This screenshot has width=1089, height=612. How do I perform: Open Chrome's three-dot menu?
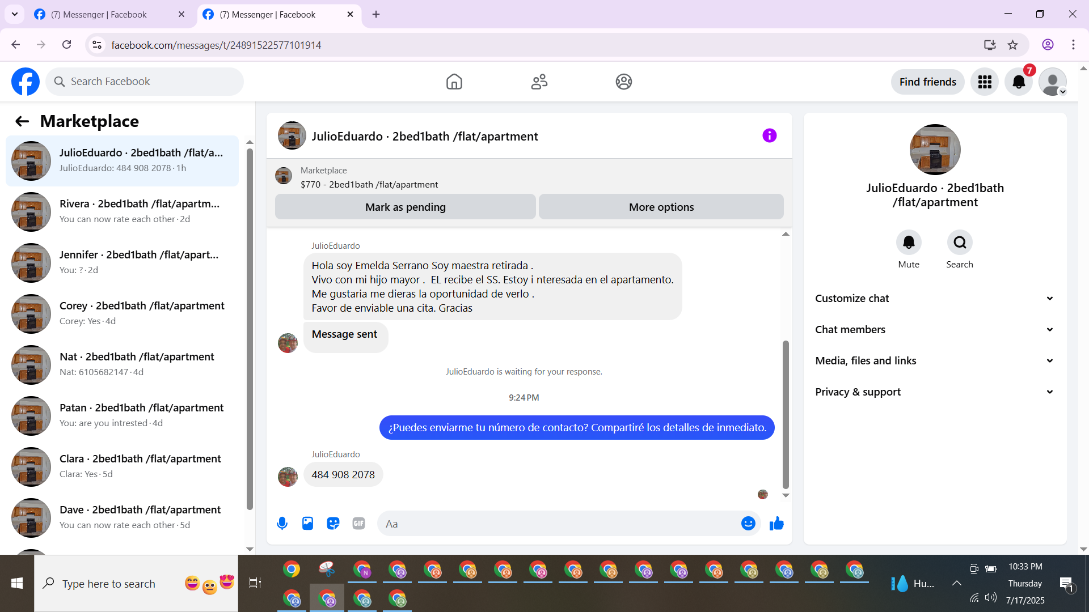(1073, 45)
